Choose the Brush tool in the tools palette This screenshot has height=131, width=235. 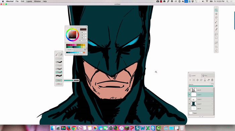point(216,22)
